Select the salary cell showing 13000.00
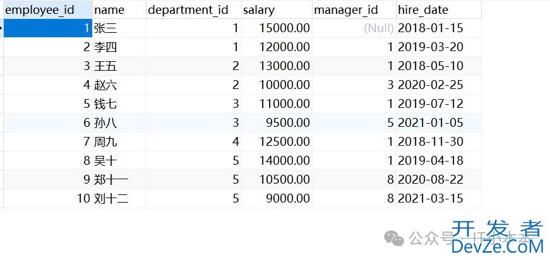550x260 pixels. coord(277,66)
